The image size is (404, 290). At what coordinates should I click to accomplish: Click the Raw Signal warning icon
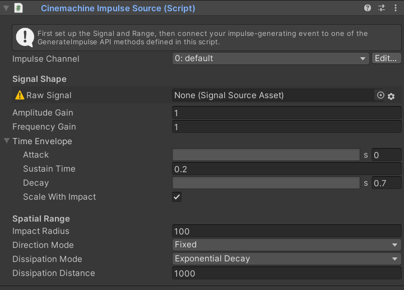20,95
